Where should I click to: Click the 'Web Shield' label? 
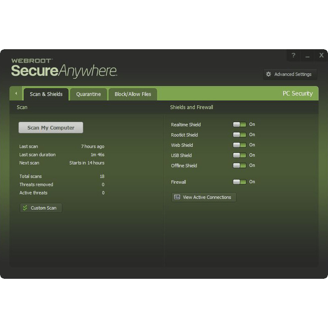tap(182, 145)
